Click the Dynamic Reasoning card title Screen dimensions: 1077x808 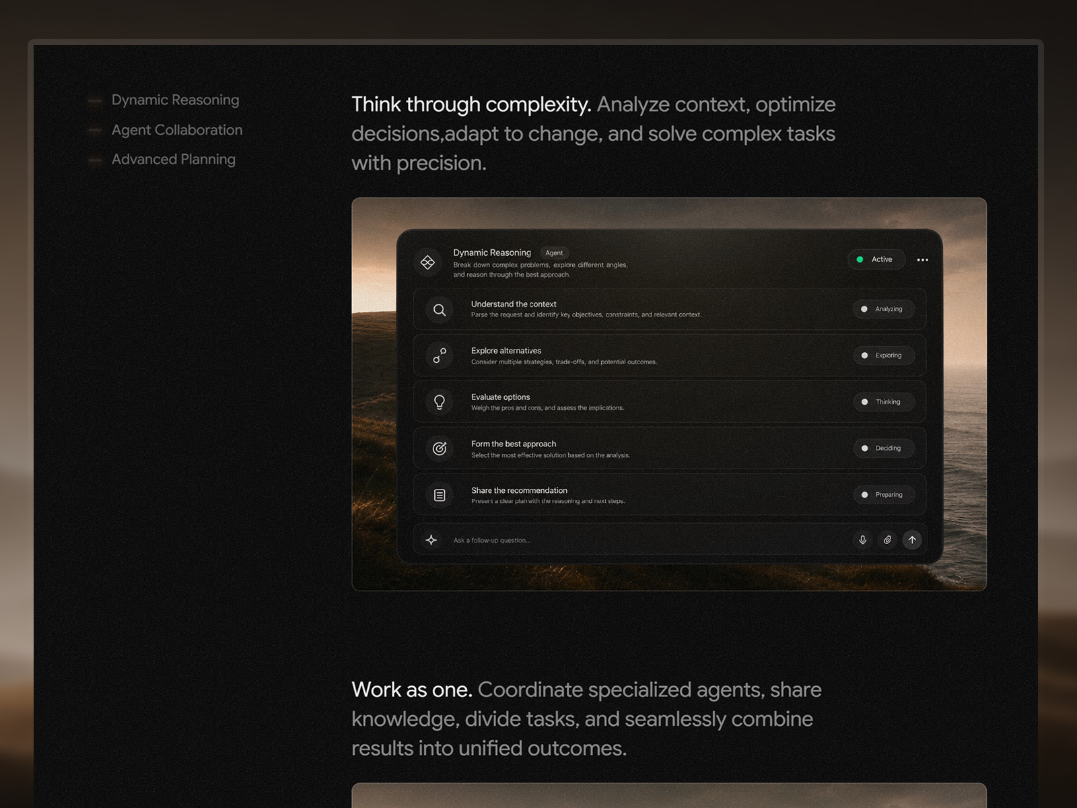[492, 252]
